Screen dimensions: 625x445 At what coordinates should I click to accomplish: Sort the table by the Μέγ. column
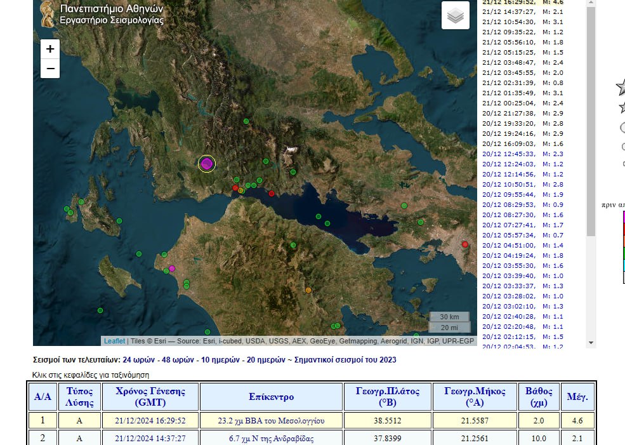(577, 397)
